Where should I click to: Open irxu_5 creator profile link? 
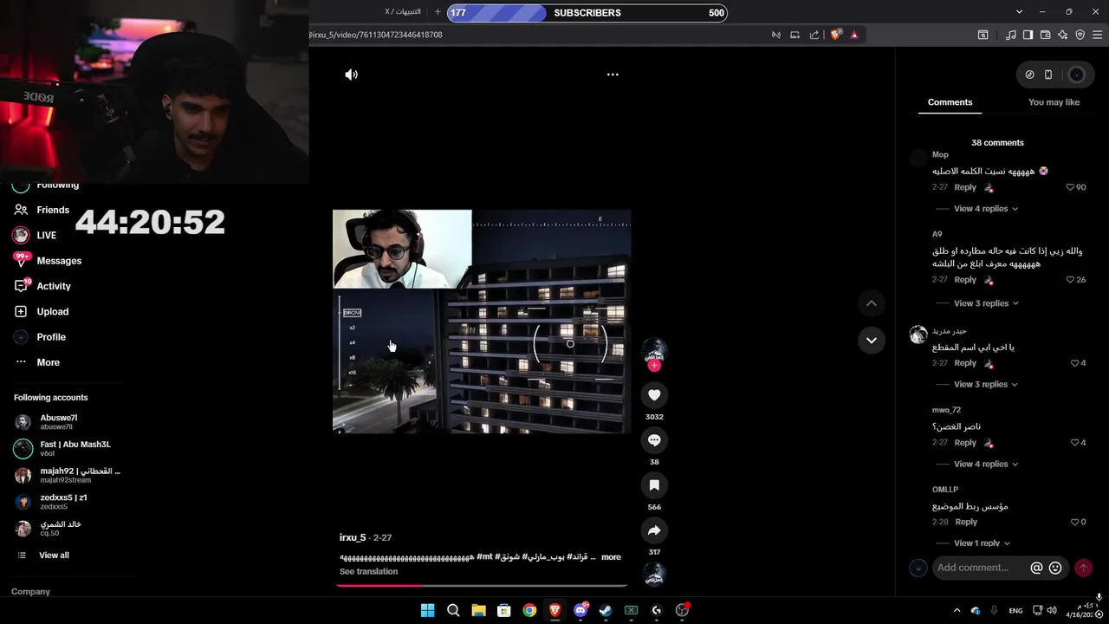point(353,537)
